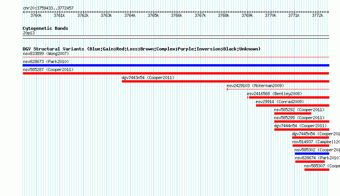Click the red dgv7445n54 bar
340x196 pixels.
coord(311,138)
